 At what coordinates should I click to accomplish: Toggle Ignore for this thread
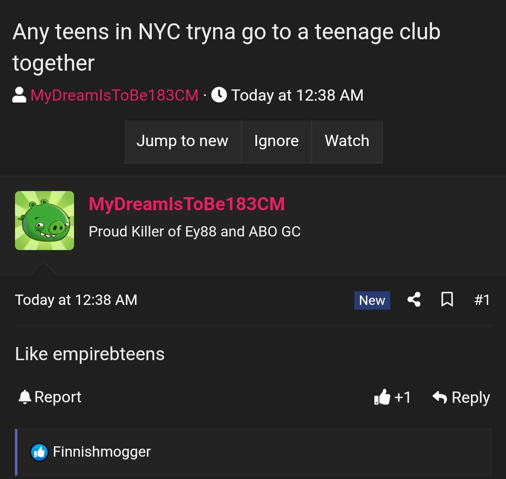(276, 141)
